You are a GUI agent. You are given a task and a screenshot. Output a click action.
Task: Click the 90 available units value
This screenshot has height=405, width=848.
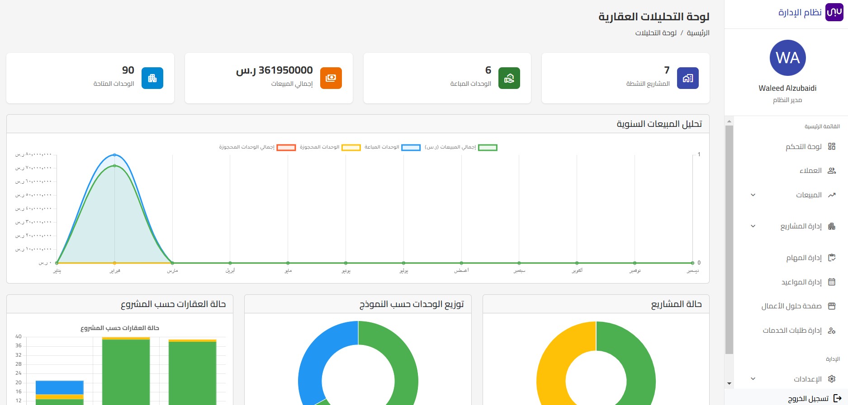(128, 70)
